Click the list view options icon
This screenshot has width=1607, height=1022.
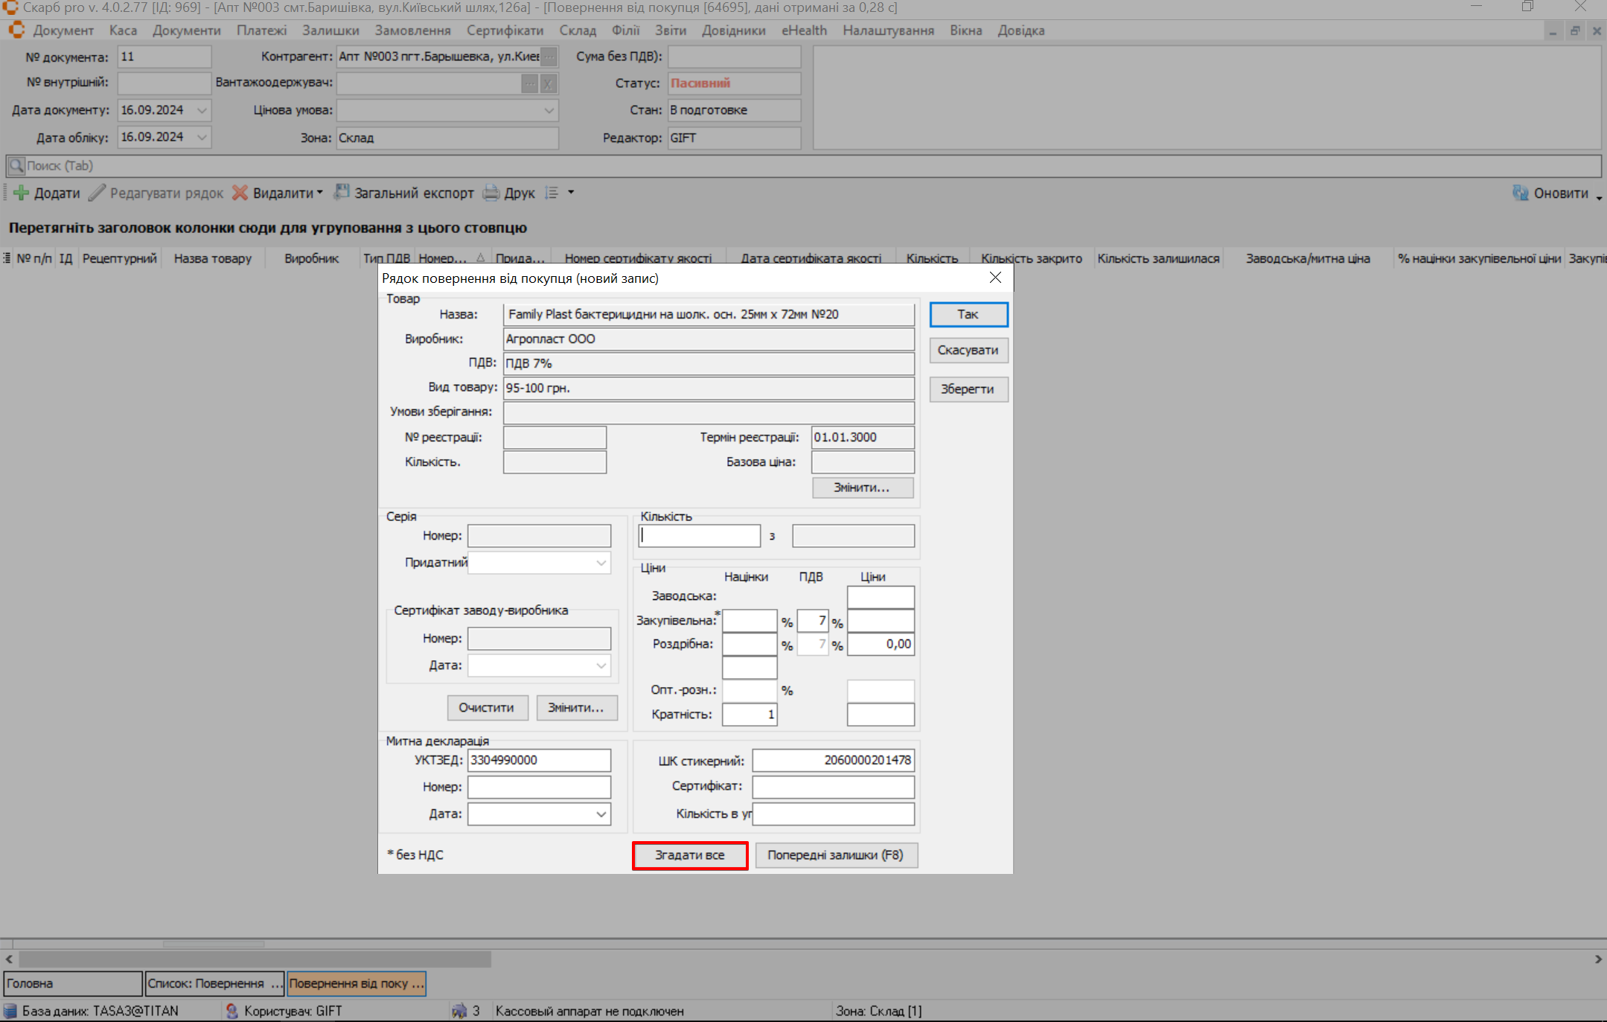point(551,193)
